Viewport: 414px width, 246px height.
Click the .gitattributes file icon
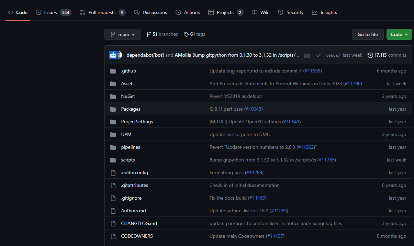(x=113, y=185)
